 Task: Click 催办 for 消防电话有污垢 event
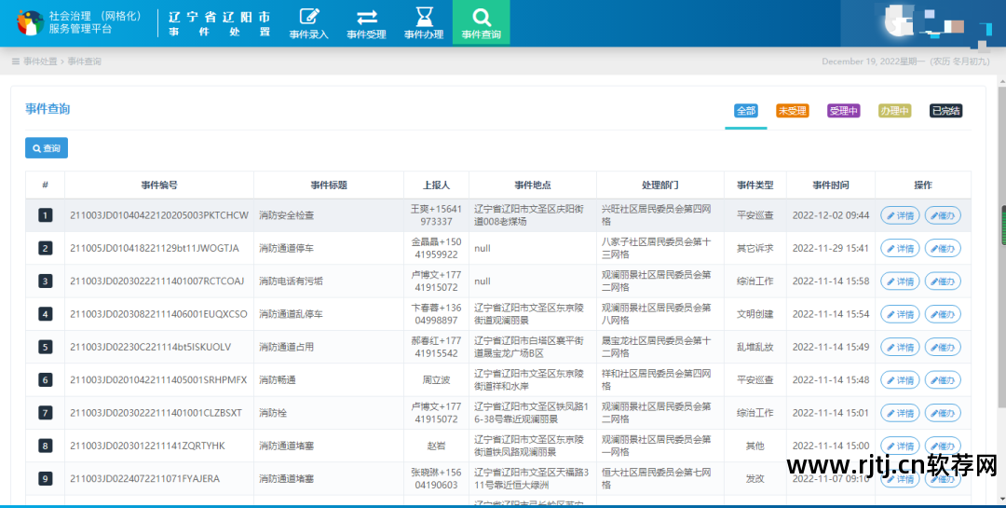pyautogui.click(x=943, y=281)
